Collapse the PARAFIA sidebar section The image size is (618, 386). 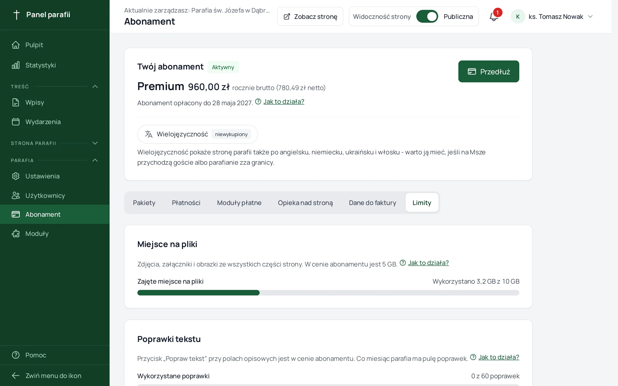click(95, 160)
